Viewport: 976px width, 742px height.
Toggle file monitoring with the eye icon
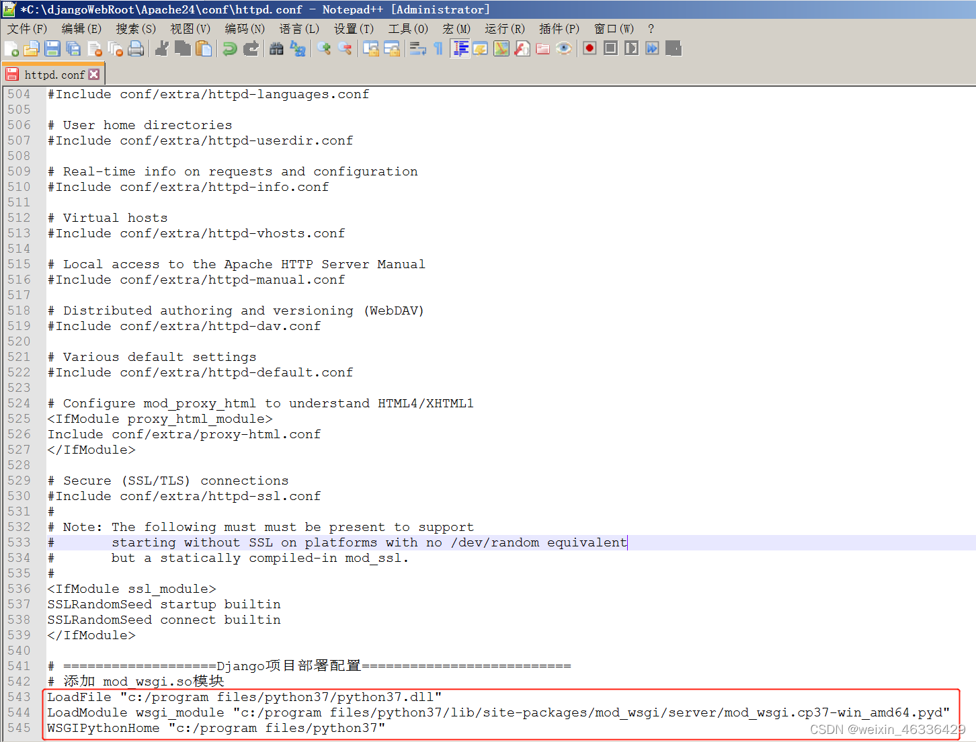tap(564, 48)
